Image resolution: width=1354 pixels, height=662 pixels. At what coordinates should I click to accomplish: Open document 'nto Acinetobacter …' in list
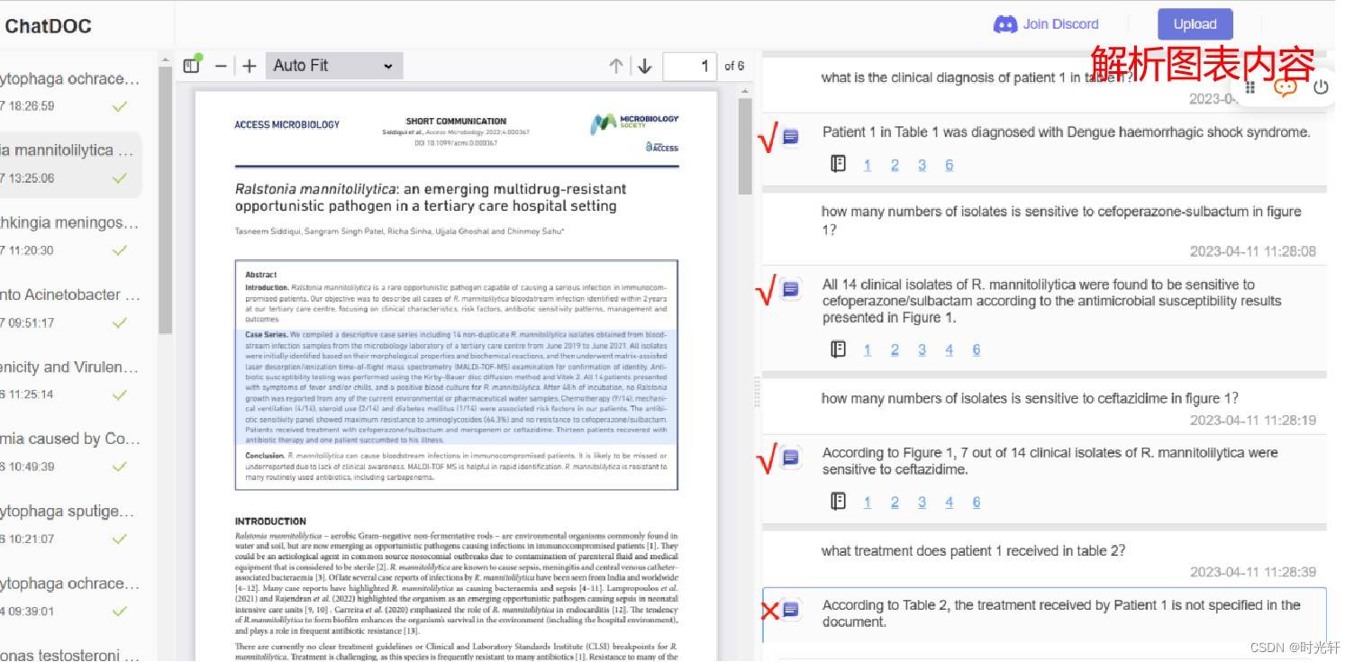point(70,308)
